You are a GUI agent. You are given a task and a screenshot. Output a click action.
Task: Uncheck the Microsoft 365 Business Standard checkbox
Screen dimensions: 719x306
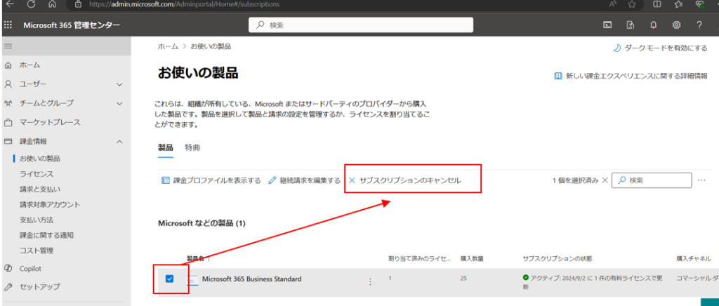pos(169,279)
